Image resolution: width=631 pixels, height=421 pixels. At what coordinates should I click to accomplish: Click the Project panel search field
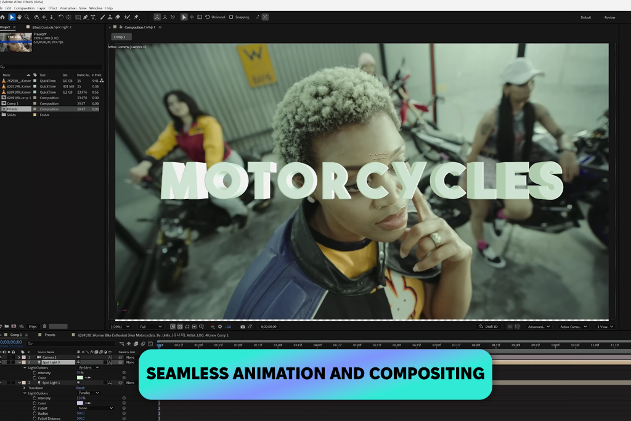tap(52, 67)
